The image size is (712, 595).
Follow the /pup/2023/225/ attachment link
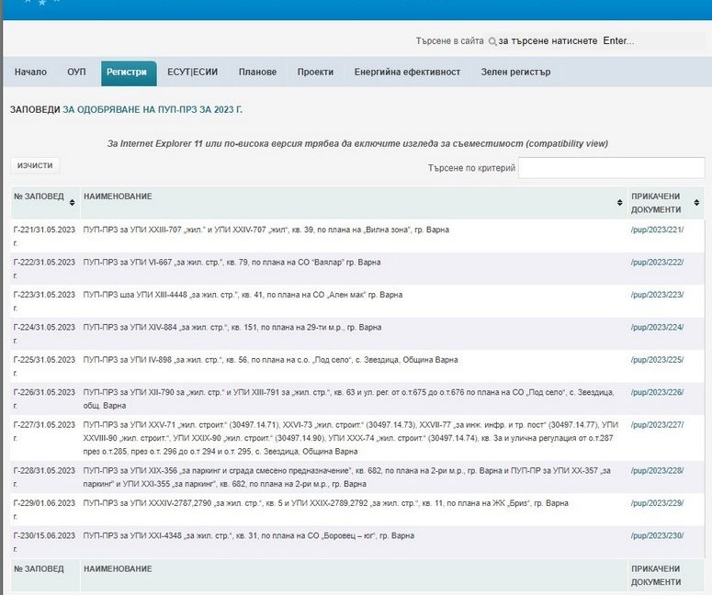(x=657, y=360)
